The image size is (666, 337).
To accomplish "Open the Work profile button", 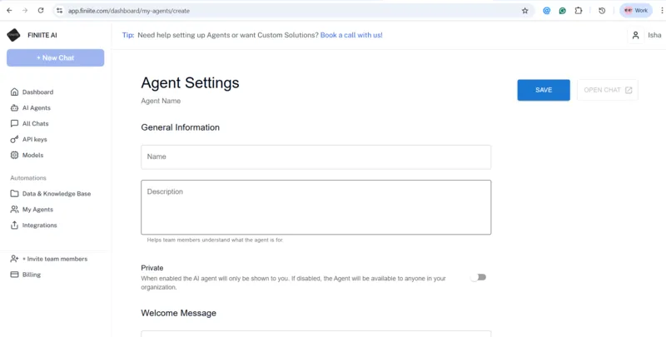I will (636, 11).
